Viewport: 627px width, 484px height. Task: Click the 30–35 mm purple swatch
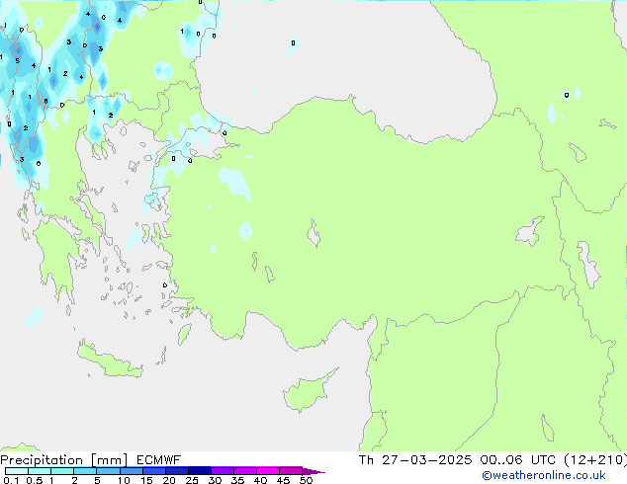point(223,471)
